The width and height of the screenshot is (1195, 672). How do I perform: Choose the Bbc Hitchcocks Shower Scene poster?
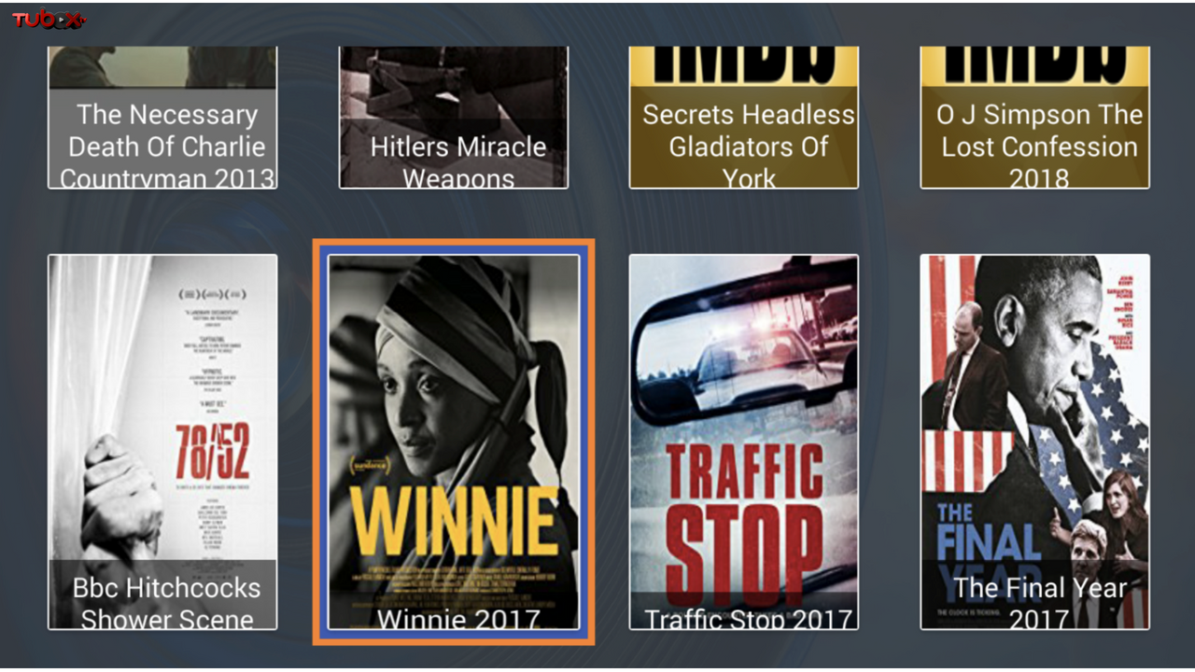coord(162,441)
